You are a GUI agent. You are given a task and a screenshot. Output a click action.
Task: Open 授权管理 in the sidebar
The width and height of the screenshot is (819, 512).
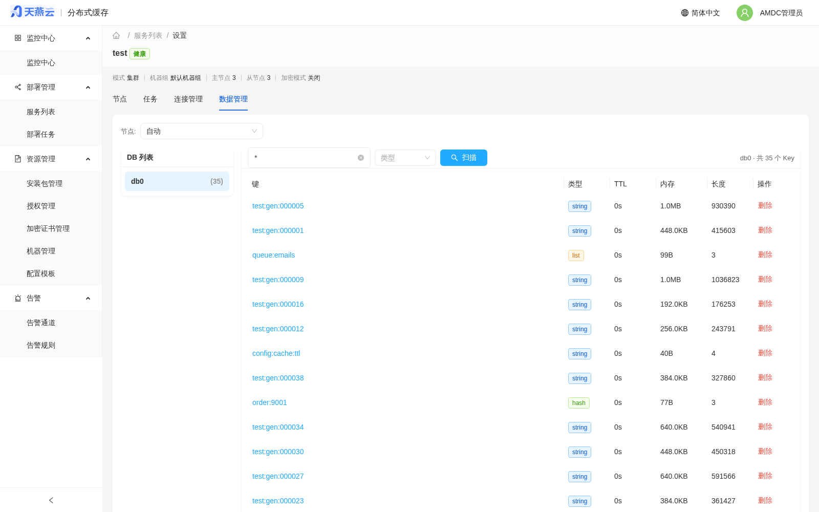coord(41,206)
